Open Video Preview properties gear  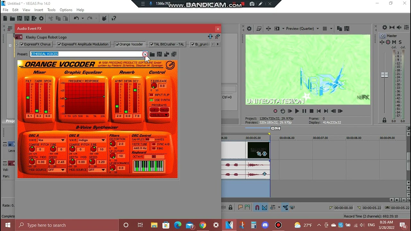[x=249, y=29]
